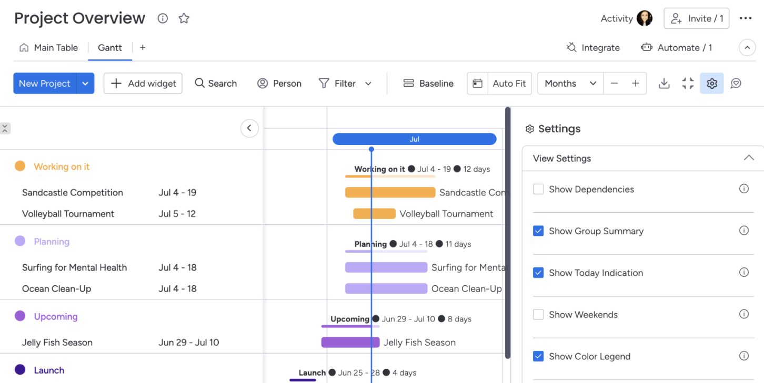Enable the Show Dependencies checkbox
This screenshot has height=383, width=764.
538,189
